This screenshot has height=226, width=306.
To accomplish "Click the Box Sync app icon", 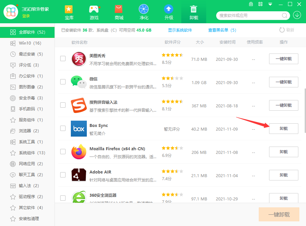I will [x=78, y=129].
